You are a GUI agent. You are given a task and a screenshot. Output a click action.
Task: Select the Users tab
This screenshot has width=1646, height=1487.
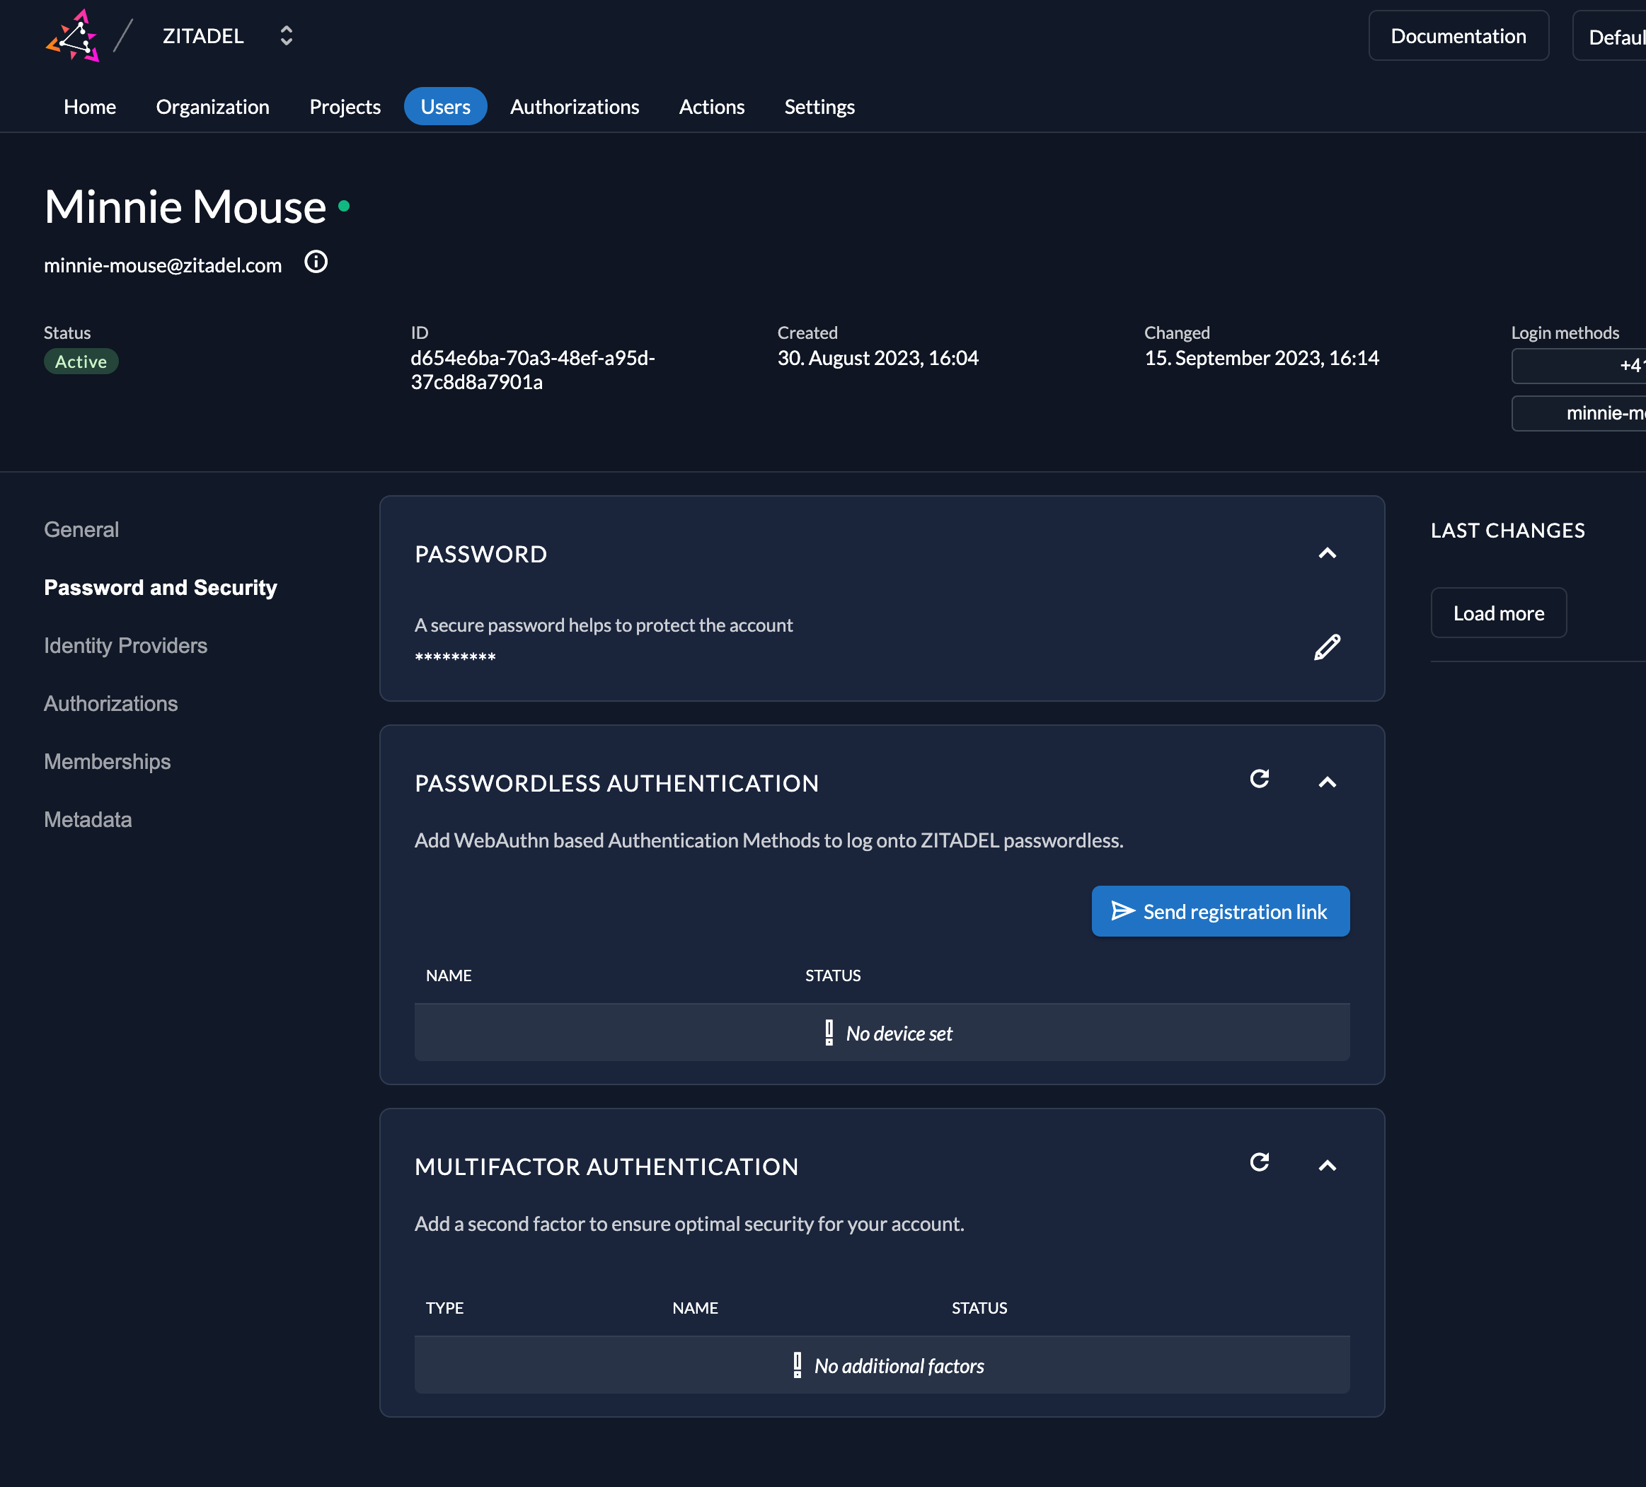coord(445,107)
